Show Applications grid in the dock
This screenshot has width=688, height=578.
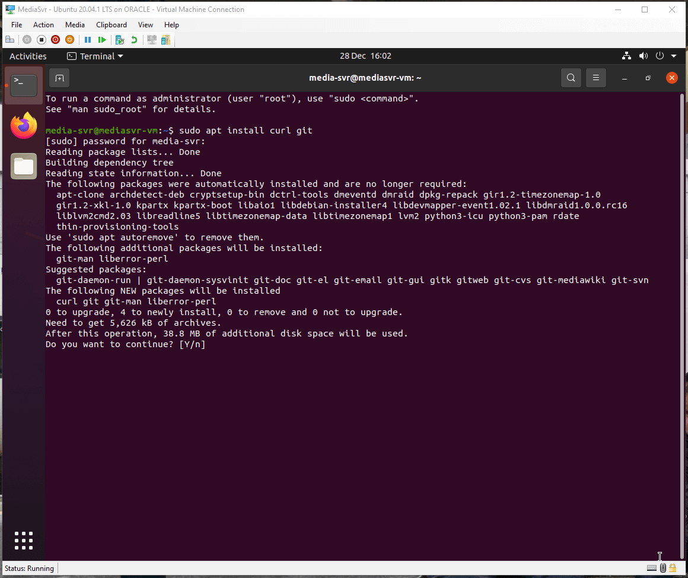tap(24, 541)
